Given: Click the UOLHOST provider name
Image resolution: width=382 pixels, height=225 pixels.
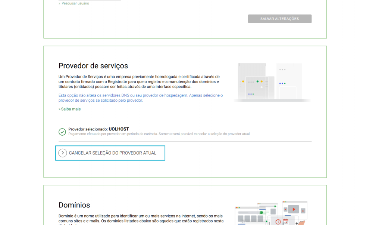Looking at the screenshot, I should 119,129.
